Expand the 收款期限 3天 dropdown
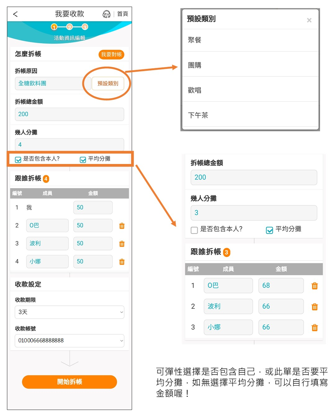The width and height of the screenshot is (334, 411). click(69, 312)
